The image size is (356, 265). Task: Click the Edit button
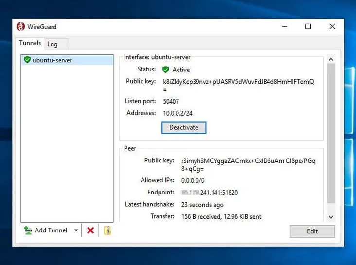click(x=312, y=231)
